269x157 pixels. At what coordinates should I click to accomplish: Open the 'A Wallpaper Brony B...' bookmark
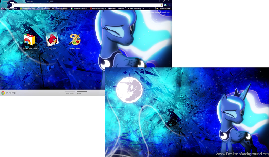pyautogui.click(x=9, y=9)
